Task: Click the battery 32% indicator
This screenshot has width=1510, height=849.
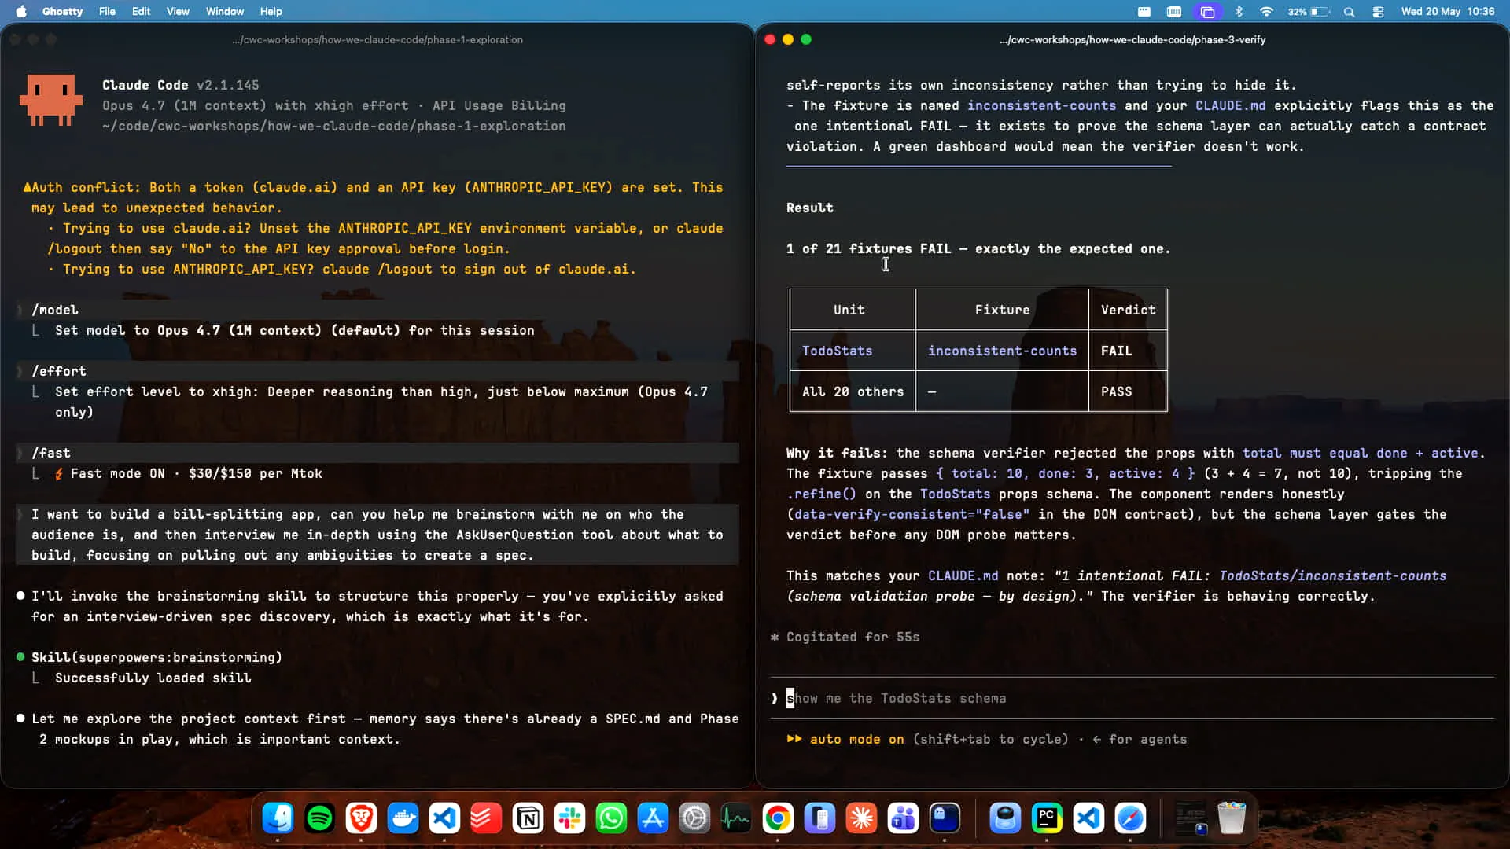Action: (1308, 11)
